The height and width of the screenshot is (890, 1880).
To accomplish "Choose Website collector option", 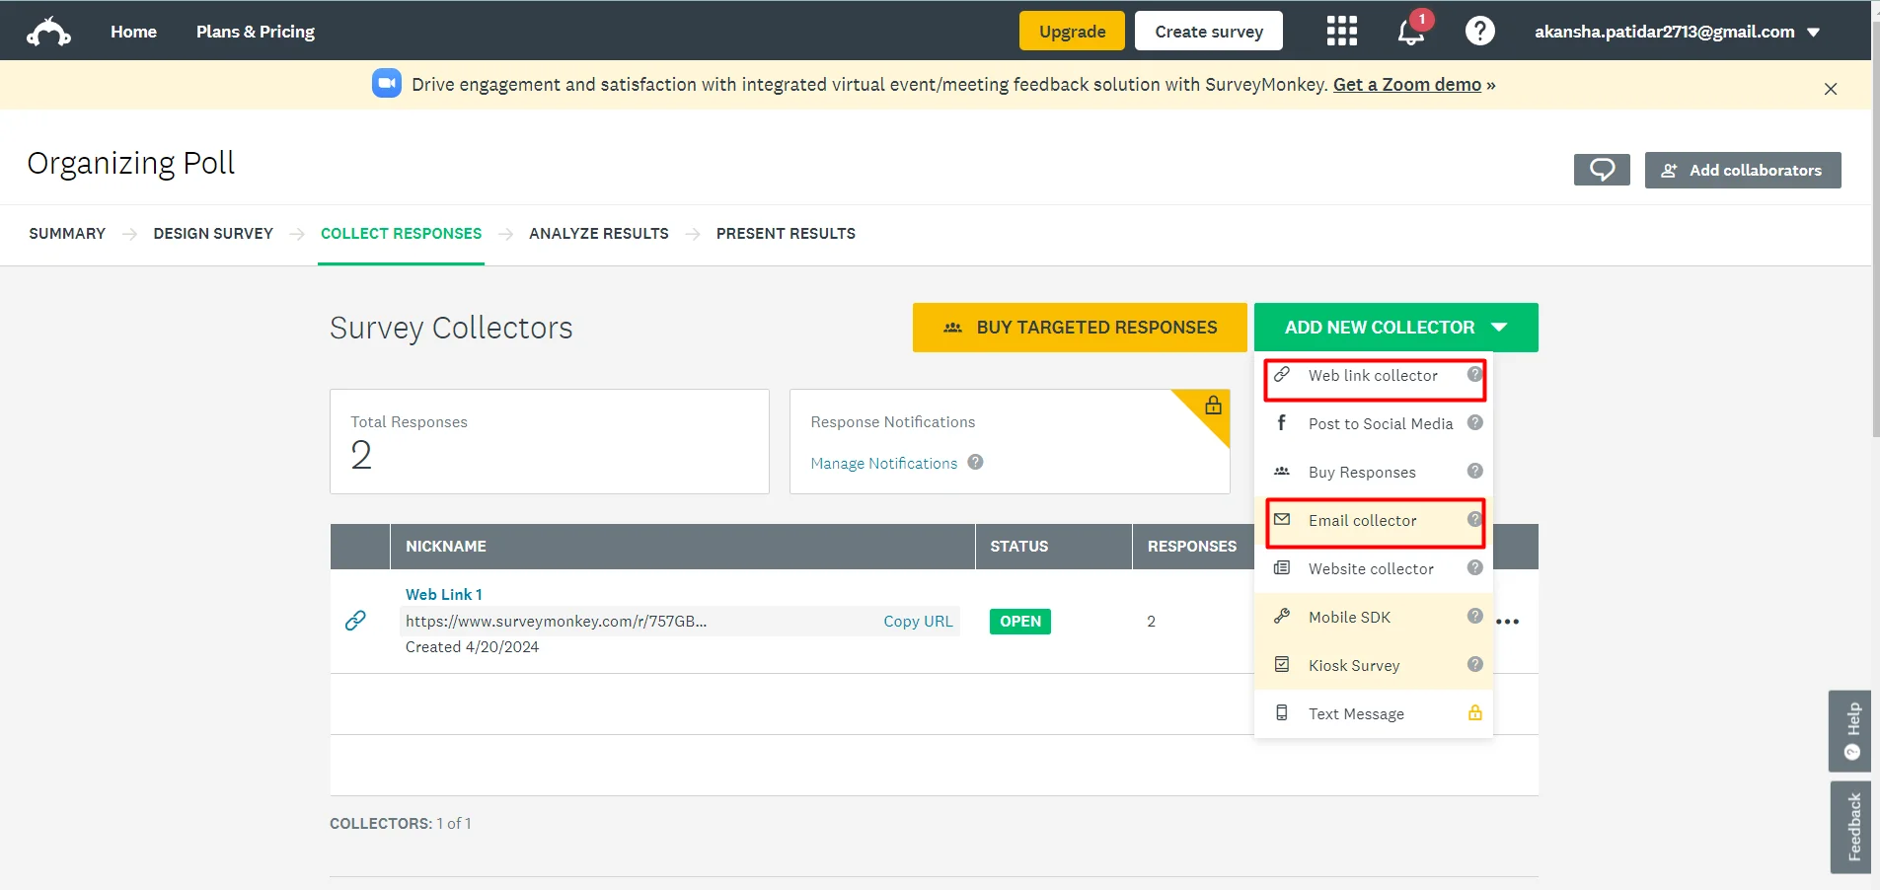I will (x=1373, y=569).
